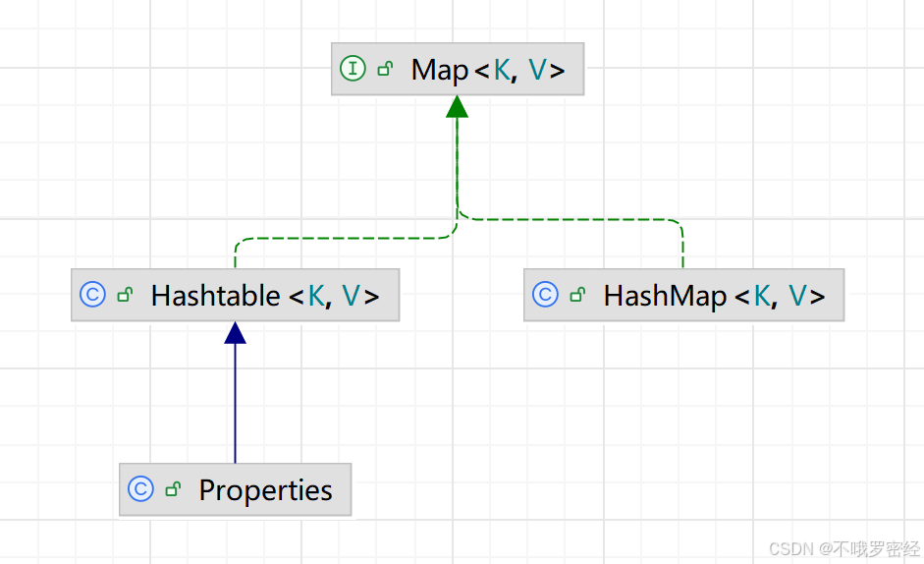
Task: Select the HashMap<K, V> class node
Action: (683, 295)
